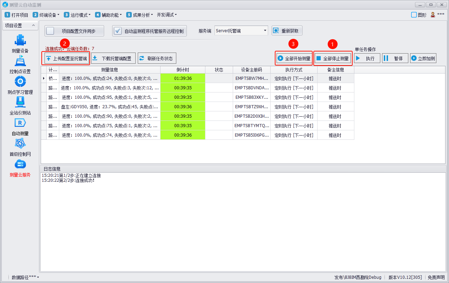Click 上传配置至托管端 button
This screenshot has height=283, width=449.
click(66, 58)
